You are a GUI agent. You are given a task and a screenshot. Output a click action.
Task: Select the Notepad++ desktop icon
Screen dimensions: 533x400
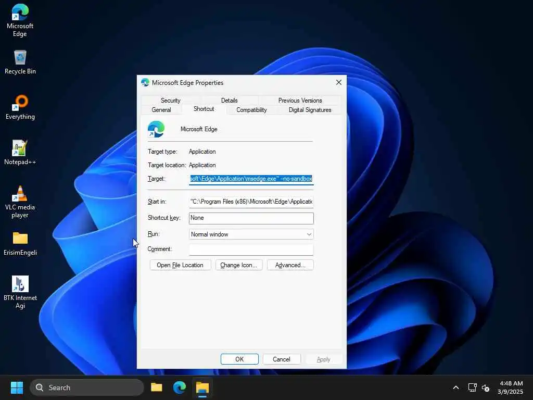click(x=20, y=153)
